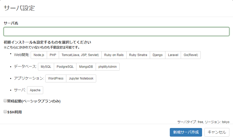Select Ruby on Rails

(x=114, y=55)
